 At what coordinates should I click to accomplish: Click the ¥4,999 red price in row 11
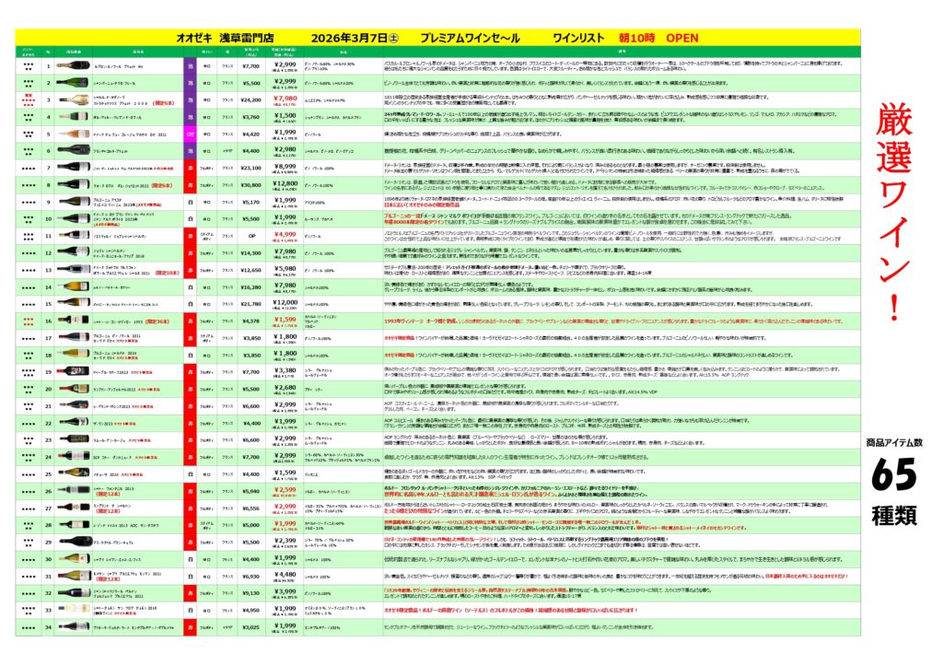[x=285, y=235]
